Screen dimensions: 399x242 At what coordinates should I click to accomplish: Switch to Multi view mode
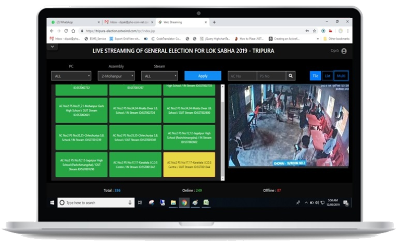[341, 76]
